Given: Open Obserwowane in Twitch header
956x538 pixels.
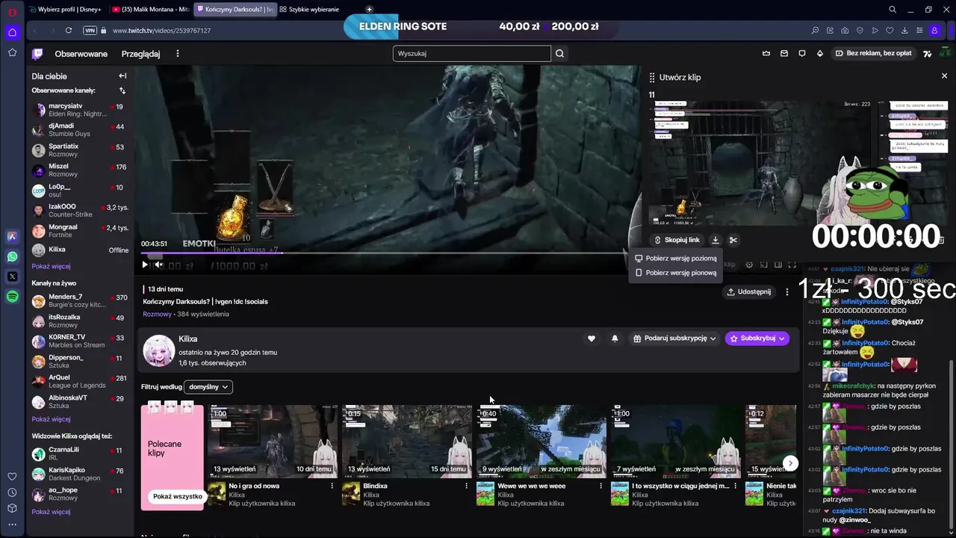Looking at the screenshot, I should tap(81, 54).
